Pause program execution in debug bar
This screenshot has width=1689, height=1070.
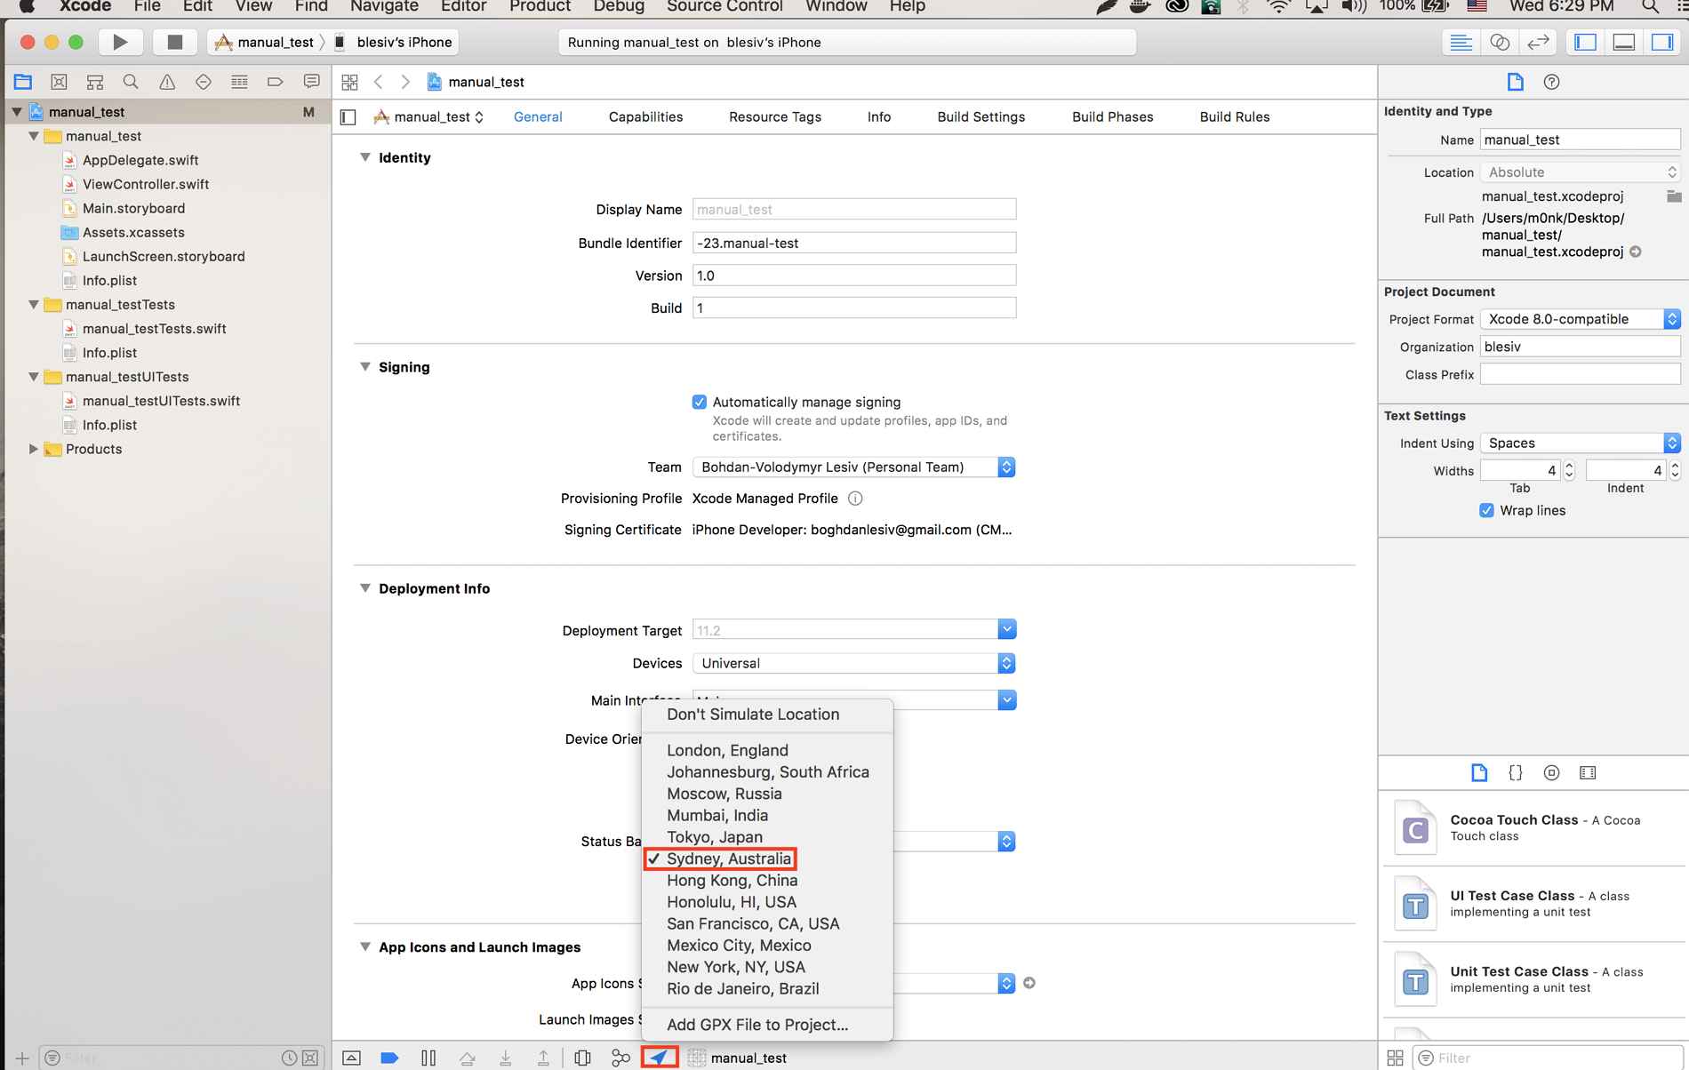tap(428, 1058)
